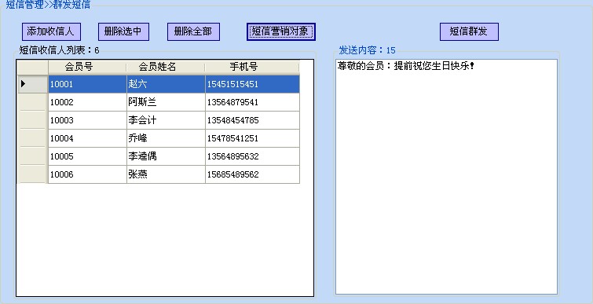Click into the 发送内容 message text box
The image size is (593, 304).
[446, 177]
